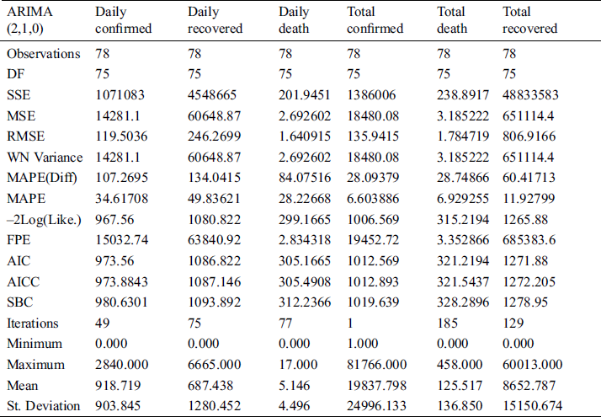Image resolution: width=601 pixels, height=417 pixels.
Task: Click the Total recovered column header
Action: 529,20
